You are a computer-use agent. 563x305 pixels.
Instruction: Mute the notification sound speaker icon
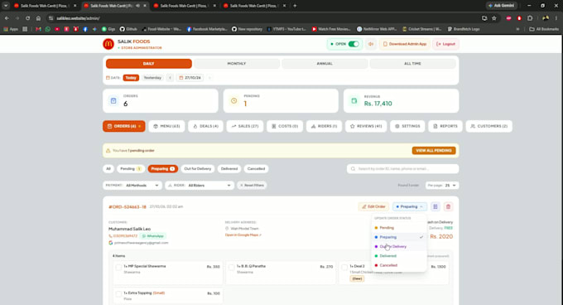(371, 44)
